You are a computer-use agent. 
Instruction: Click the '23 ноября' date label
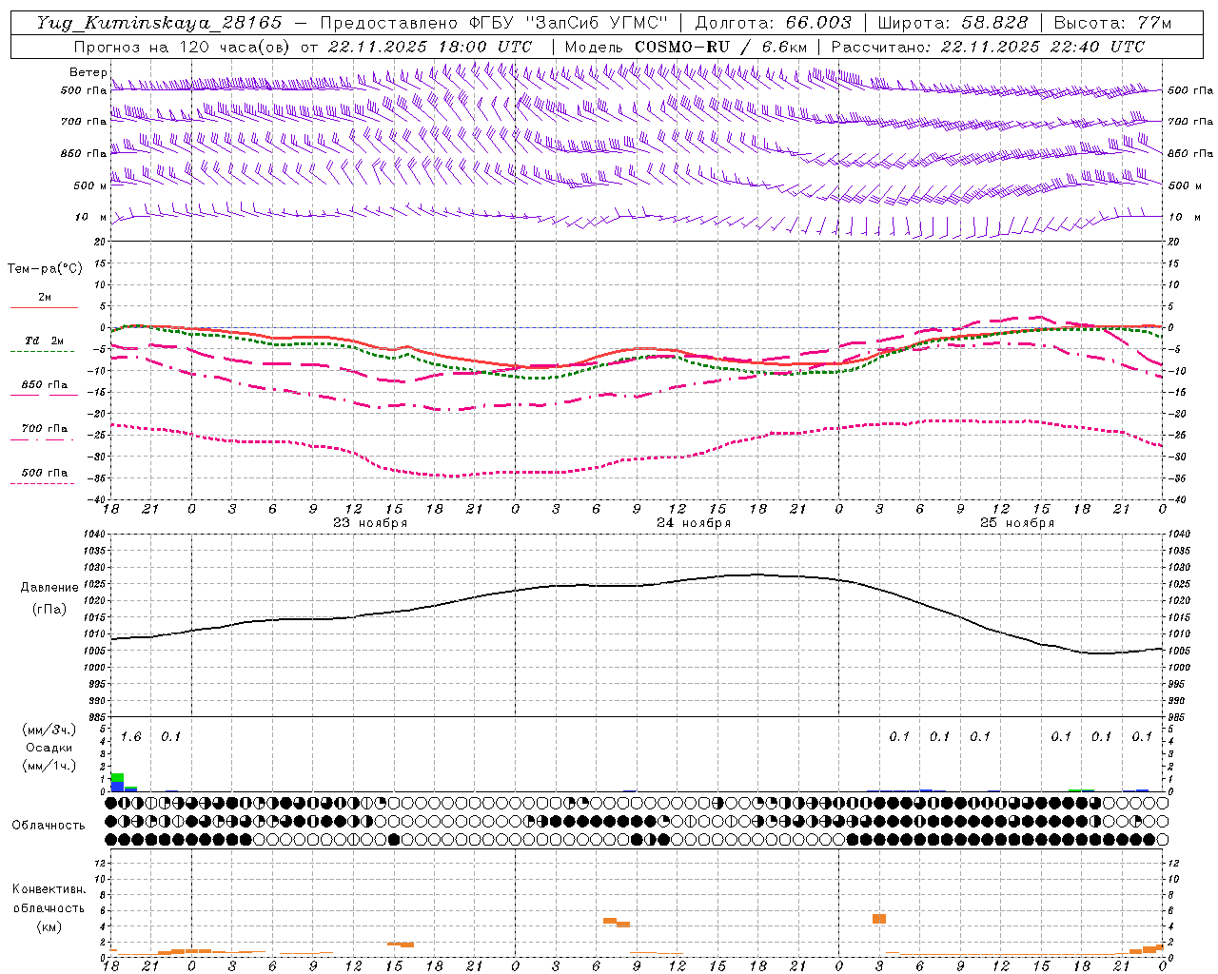point(370,523)
